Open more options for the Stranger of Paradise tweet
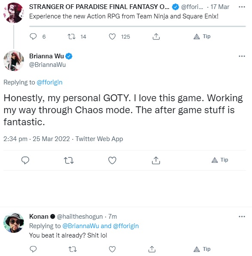Screen dimensions: 252x256 point(242,7)
